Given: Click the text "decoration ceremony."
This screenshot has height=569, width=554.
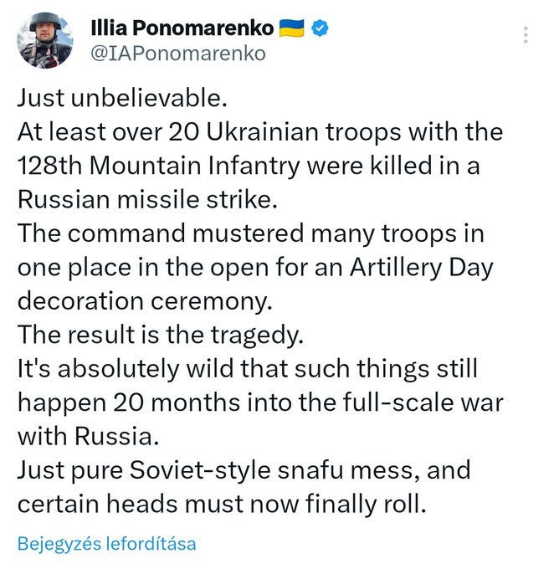Looking at the screenshot, I should pos(146,301).
